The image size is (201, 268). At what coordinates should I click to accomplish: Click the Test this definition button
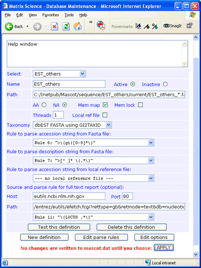tap(59, 227)
